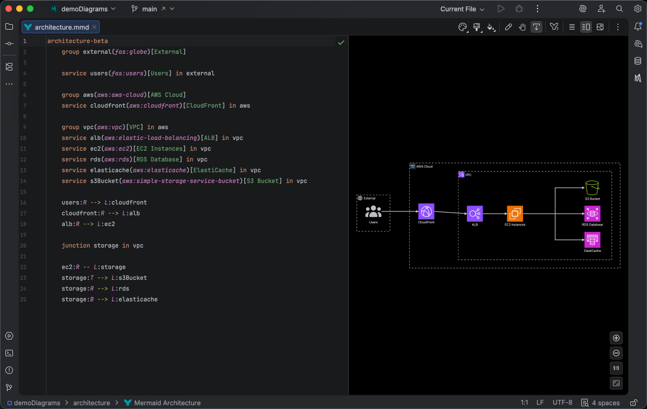Click line number 16 in gutter

(23, 202)
